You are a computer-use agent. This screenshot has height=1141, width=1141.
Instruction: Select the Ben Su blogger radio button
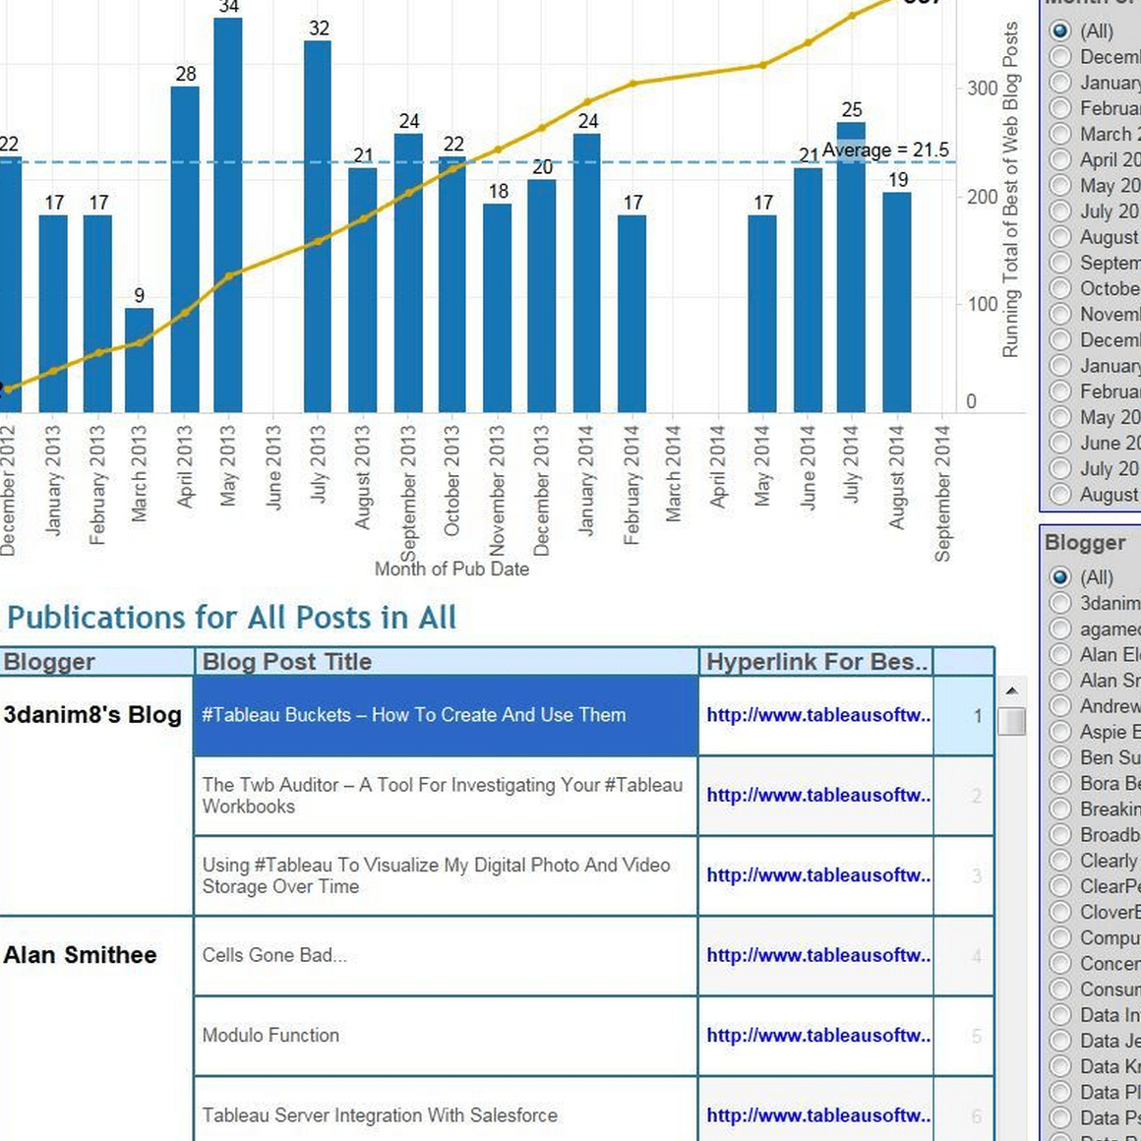point(1060,757)
